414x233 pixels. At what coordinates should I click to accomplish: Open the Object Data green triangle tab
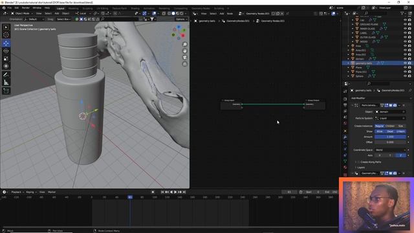345,161
